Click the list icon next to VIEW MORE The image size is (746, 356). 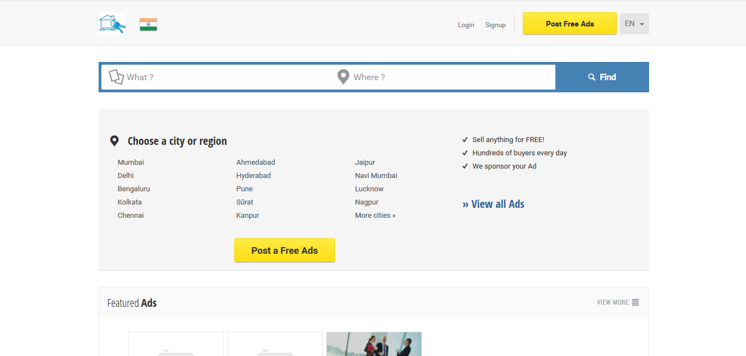[x=636, y=302]
